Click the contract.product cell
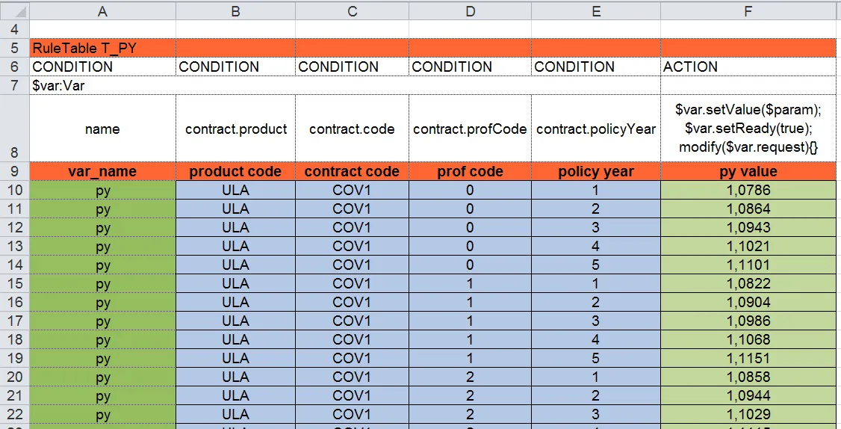 (x=235, y=129)
